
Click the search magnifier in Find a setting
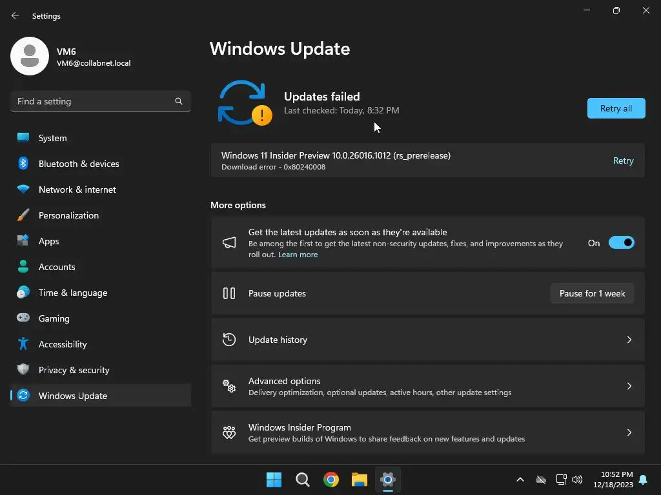click(x=179, y=101)
